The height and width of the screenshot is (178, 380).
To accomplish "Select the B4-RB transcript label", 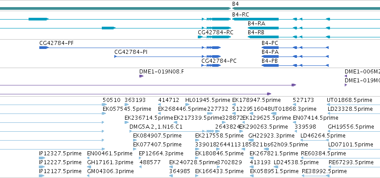I will [x=256, y=32].
